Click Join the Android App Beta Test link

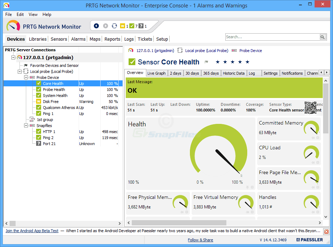[32, 231]
